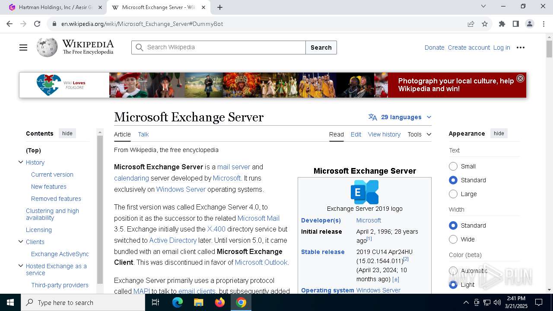Select the Standard text size option

pos(453,180)
